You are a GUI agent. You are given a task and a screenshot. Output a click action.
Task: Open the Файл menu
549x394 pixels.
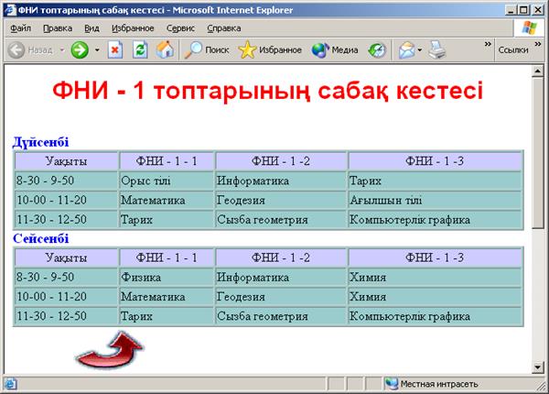pos(20,28)
